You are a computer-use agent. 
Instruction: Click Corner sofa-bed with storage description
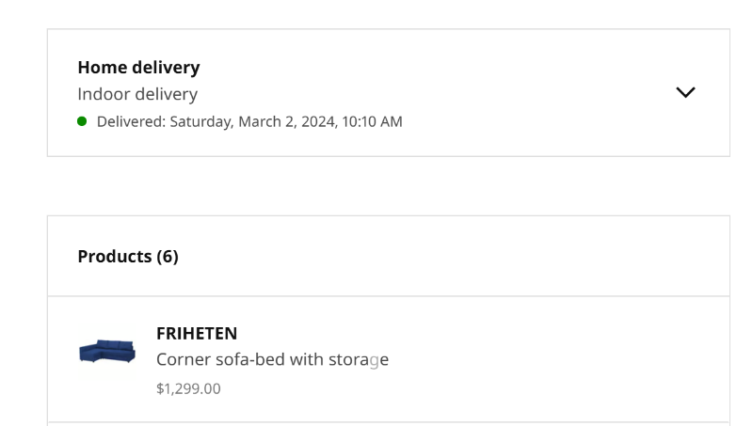(x=272, y=360)
